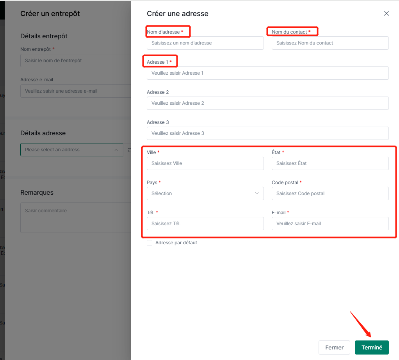This screenshot has height=360, width=399.
Task: Click the Code postal field
Action: [330, 193]
